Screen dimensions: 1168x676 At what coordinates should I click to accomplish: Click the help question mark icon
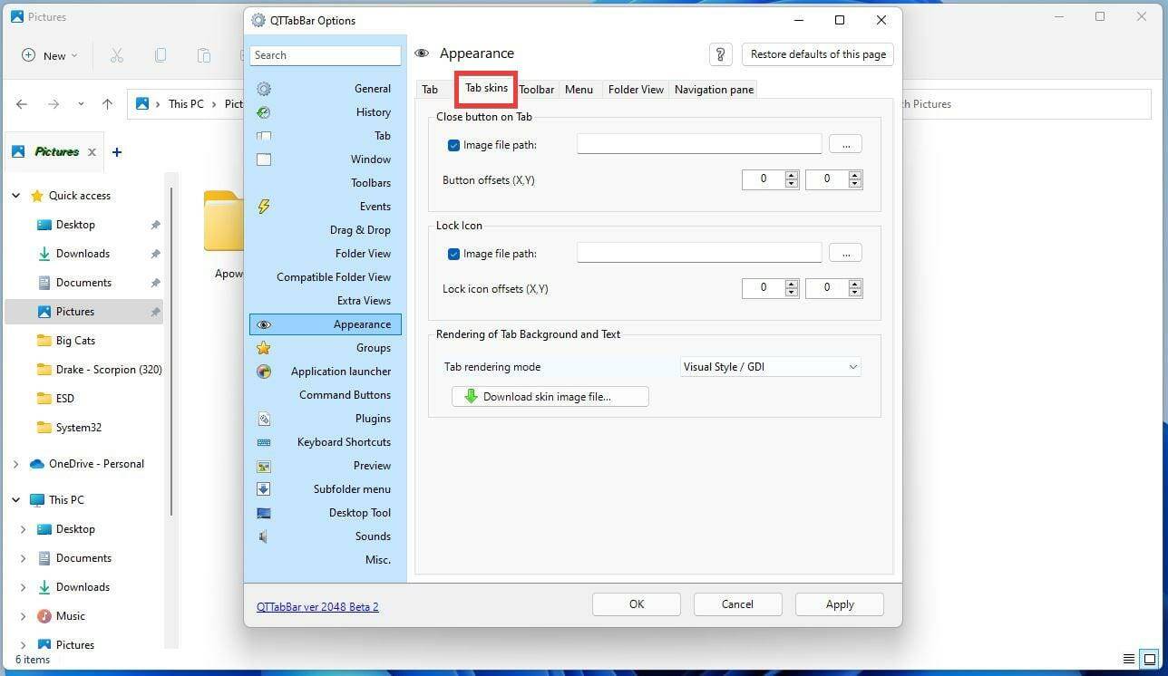[x=720, y=54]
